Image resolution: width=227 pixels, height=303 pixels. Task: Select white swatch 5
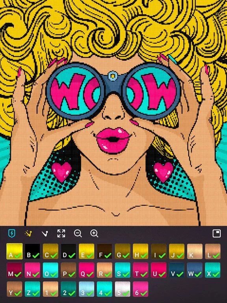[x=123, y=289]
